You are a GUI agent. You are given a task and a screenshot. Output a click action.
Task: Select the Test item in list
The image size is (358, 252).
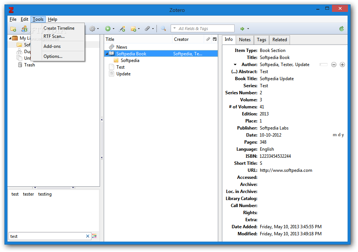click(161, 67)
